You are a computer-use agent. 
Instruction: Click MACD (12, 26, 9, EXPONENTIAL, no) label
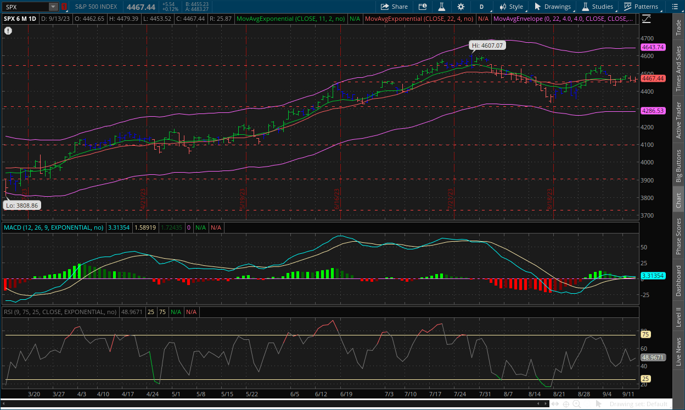(x=53, y=227)
